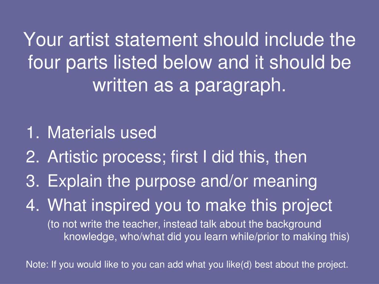Click the Note line at the bottom
The height and width of the screenshot is (284, 379).
[187, 264]
